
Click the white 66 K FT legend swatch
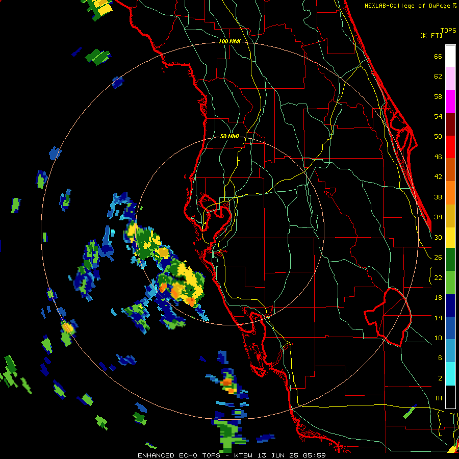pos(450,56)
